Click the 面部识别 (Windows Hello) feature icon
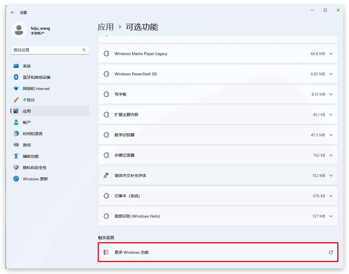 click(x=106, y=216)
